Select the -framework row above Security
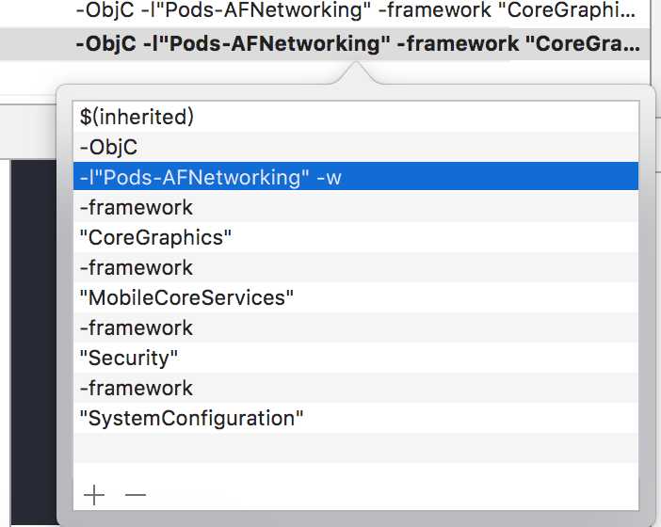This screenshot has height=527, width=661. [x=356, y=327]
